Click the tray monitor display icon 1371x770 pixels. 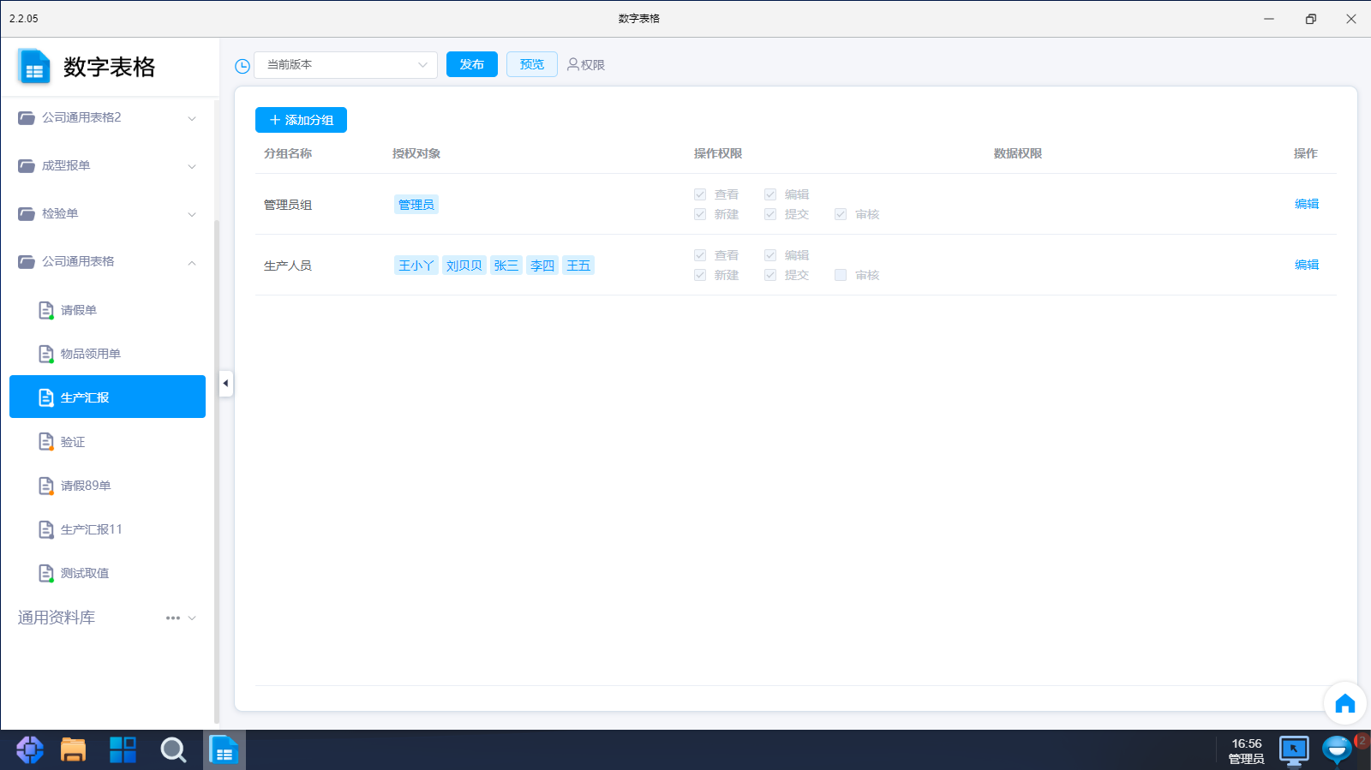[x=1294, y=750]
